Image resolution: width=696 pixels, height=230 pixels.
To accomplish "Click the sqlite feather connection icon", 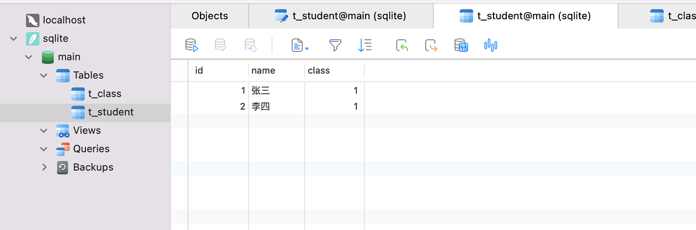I will click(x=32, y=39).
